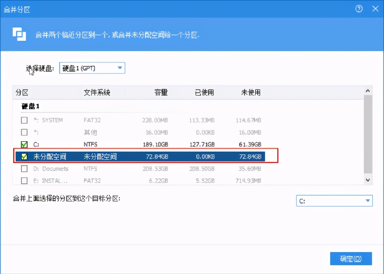Screen dimensions: 384x274
Task: Open the help question mark icon
Action: [x=359, y=9]
